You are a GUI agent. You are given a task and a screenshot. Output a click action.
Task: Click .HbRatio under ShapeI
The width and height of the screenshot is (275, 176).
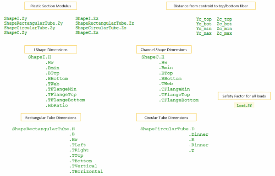(57, 105)
